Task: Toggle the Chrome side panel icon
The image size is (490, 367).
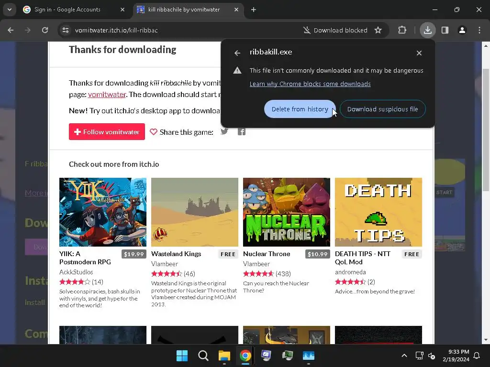Action: click(445, 30)
